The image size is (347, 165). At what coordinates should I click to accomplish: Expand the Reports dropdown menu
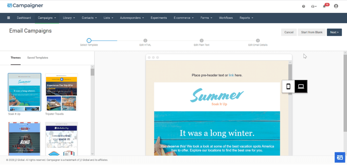pyautogui.click(x=246, y=18)
